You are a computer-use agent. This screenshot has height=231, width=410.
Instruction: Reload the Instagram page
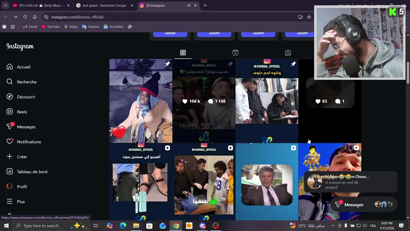(25, 17)
